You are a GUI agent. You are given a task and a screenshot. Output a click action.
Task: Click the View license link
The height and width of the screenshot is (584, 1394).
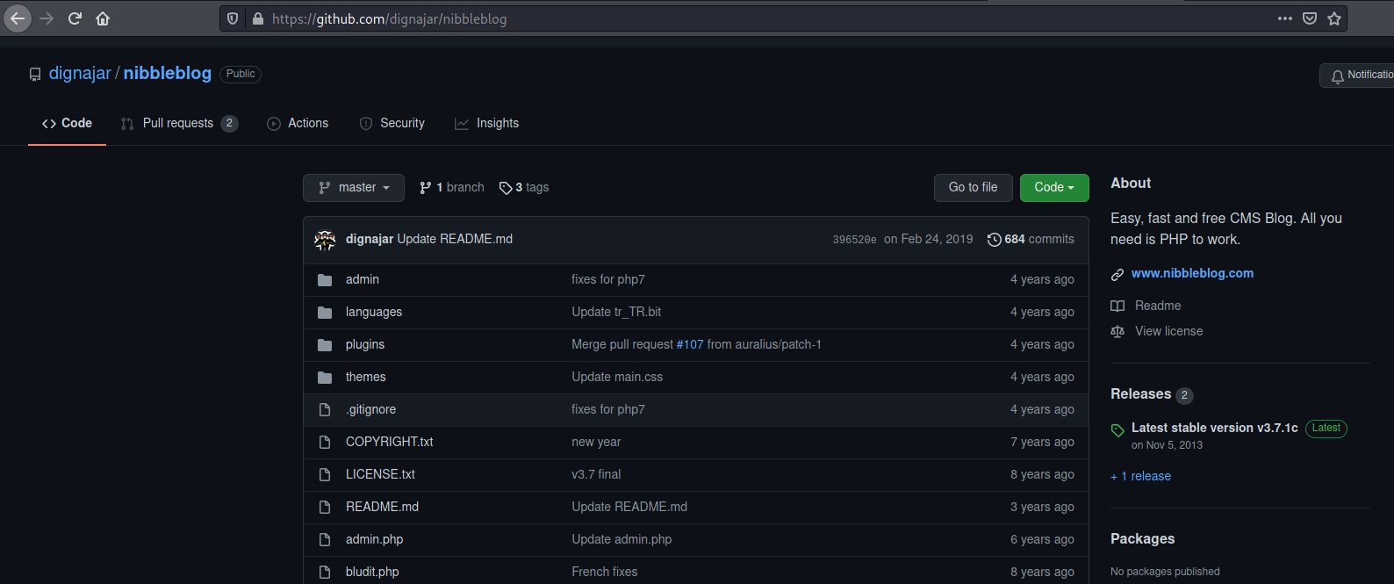tap(1168, 331)
